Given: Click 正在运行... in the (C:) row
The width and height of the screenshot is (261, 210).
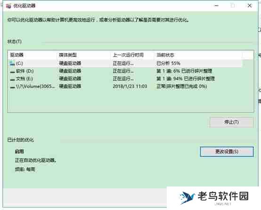Looking at the screenshot, I should point(123,63).
